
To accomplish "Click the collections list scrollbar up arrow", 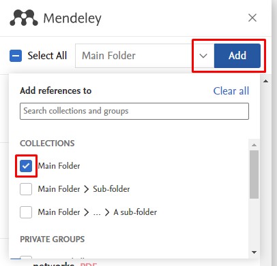I will pos(254,145).
